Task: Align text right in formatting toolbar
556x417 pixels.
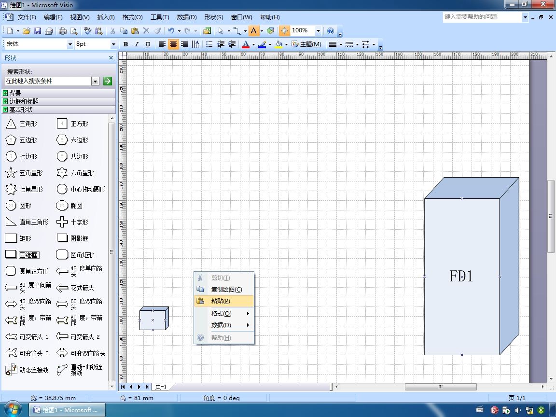Action: pyautogui.click(x=184, y=44)
